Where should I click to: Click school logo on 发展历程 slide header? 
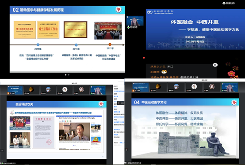click(x=119, y=10)
